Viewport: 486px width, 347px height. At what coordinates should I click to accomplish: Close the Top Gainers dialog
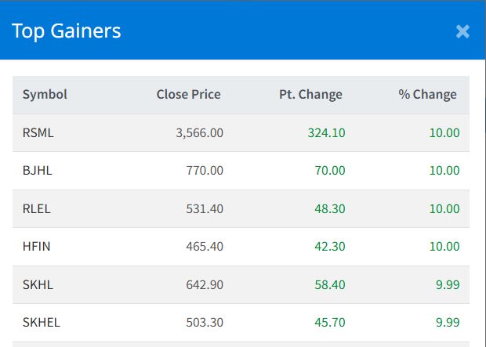(x=462, y=31)
